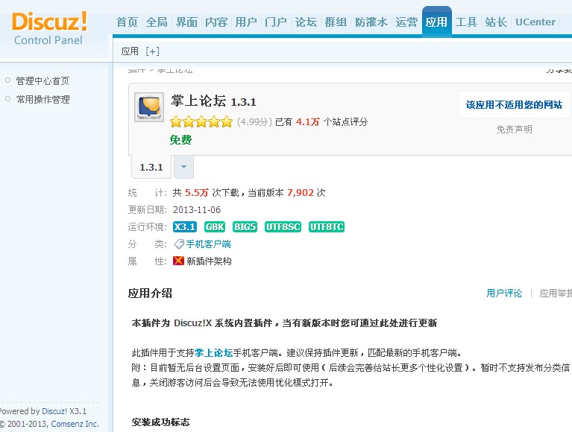The image size is (572, 432).
Task: Open the 内容 top menu
Action: (216, 22)
